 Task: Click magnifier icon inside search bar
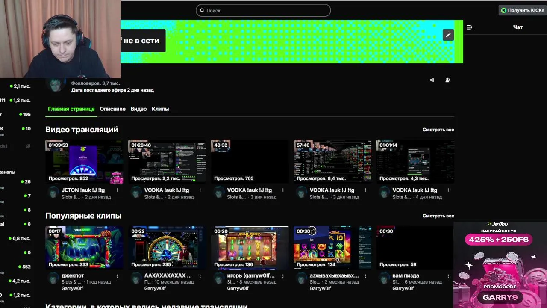pyautogui.click(x=202, y=10)
